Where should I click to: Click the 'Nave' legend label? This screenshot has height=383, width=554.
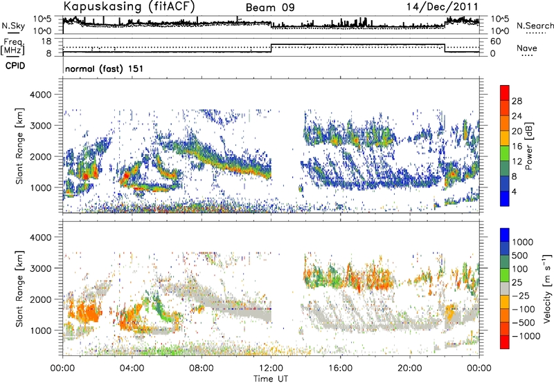point(527,48)
